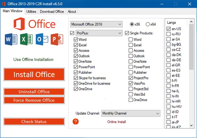Open help via the question mark icon
Screen dimensions: 197x138
76,122
